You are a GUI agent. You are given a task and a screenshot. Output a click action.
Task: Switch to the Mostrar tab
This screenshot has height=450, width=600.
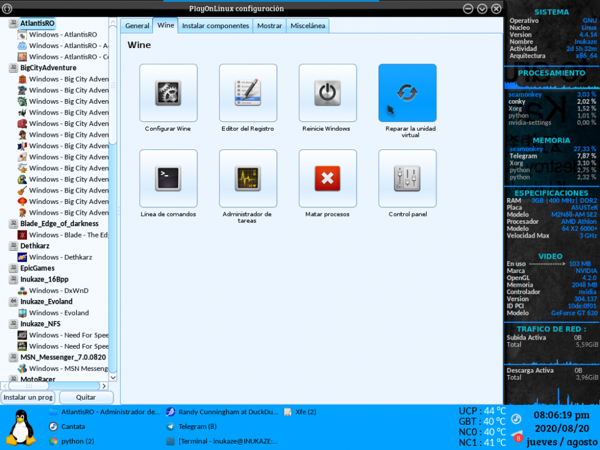coord(269,26)
